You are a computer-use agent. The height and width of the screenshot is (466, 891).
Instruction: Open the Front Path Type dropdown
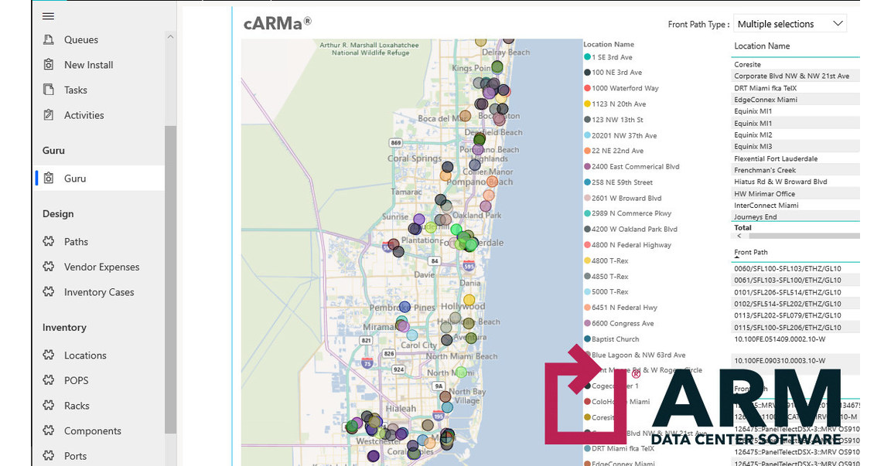[790, 23]
